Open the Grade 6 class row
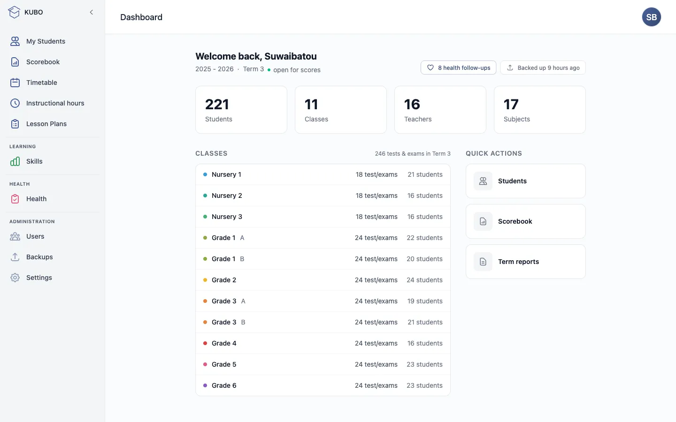 pos(323,385)
